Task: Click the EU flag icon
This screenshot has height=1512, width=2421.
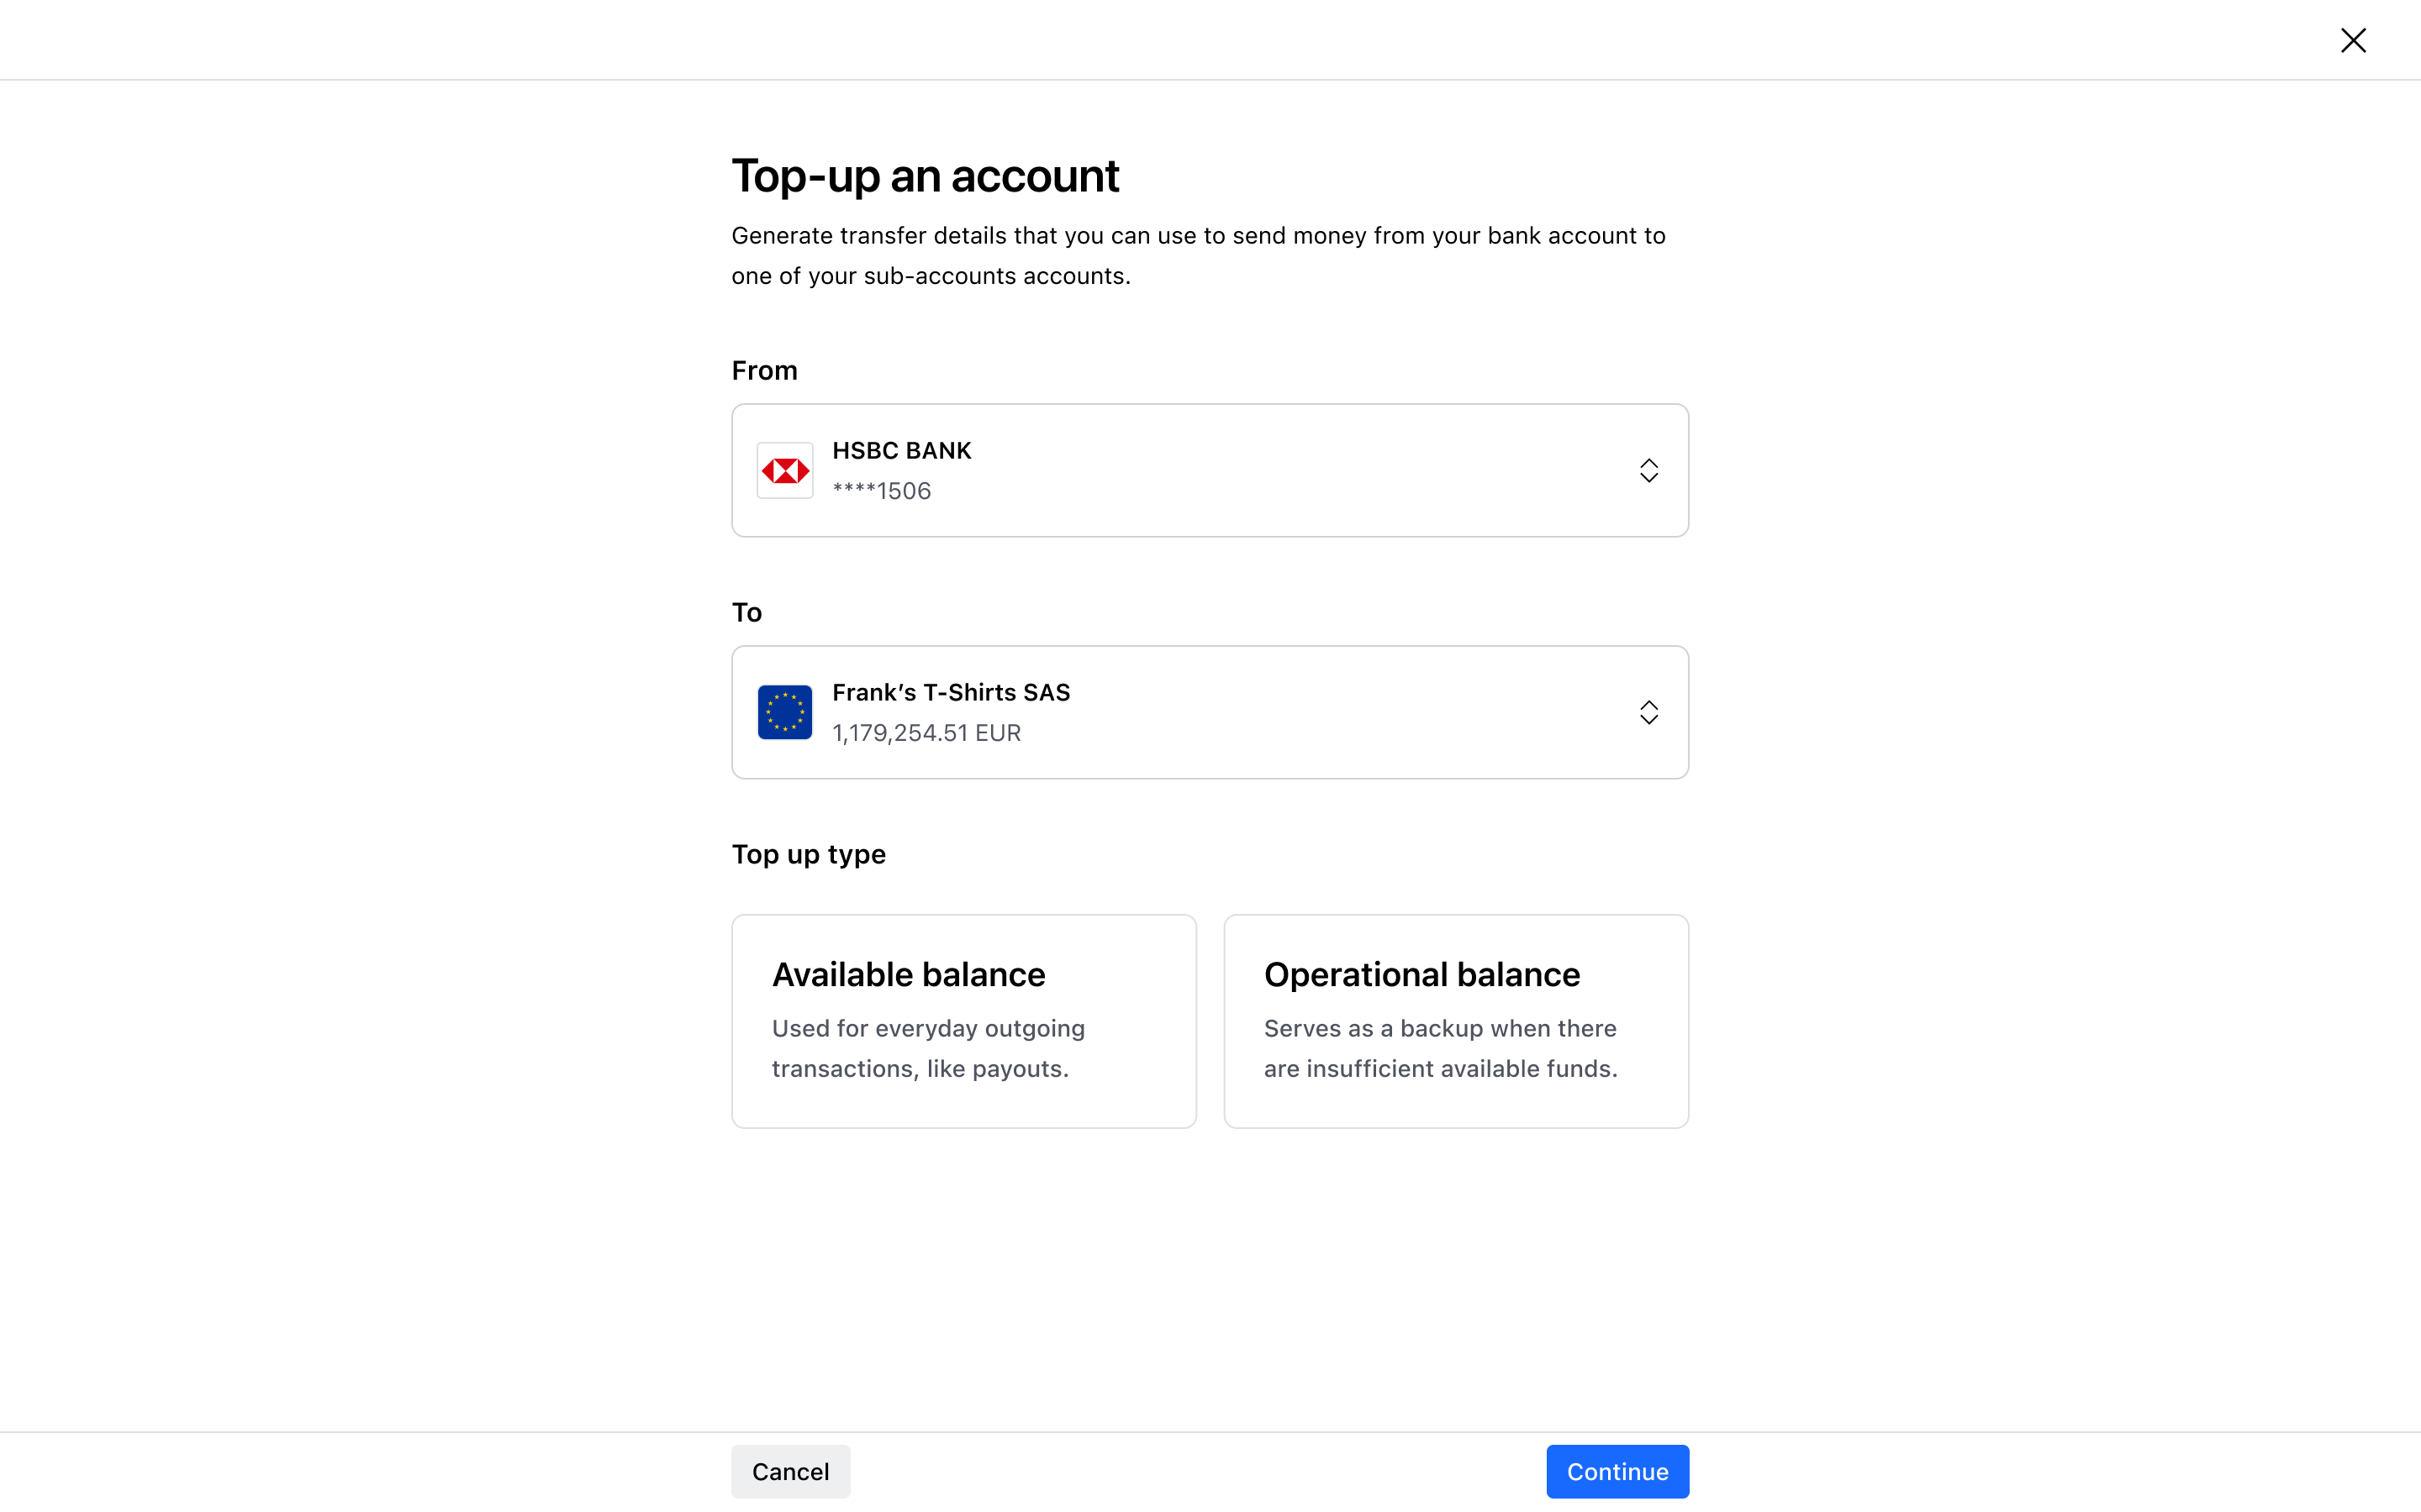Action: coord(784,712)
